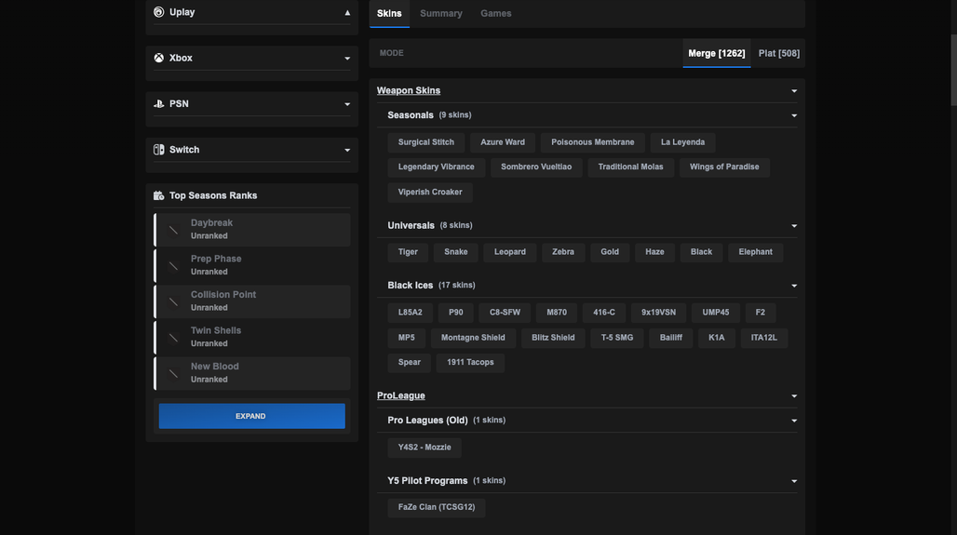957x535 pixels.
Task: Switch to the Skins tab
Action: (x=389, y=13)
